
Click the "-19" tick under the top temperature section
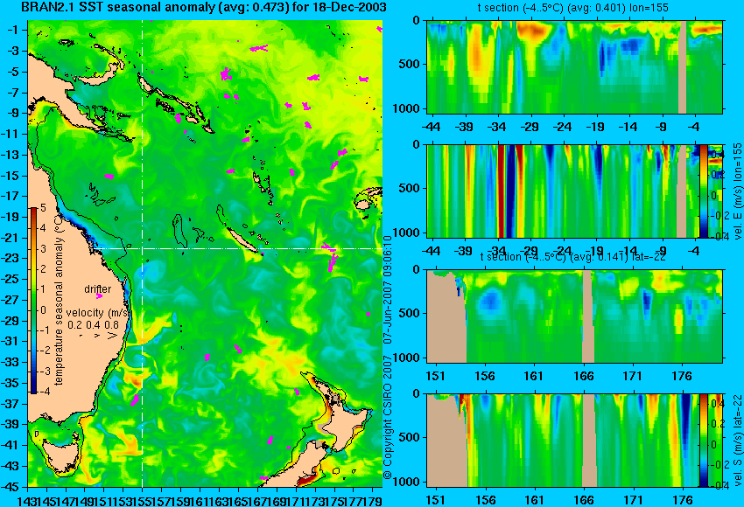click(595, 127)
